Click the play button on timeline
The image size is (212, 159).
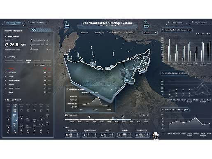click(x=140, y=115)
